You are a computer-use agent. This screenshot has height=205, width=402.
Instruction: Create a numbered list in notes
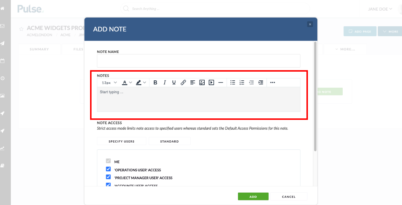[242, 83]
